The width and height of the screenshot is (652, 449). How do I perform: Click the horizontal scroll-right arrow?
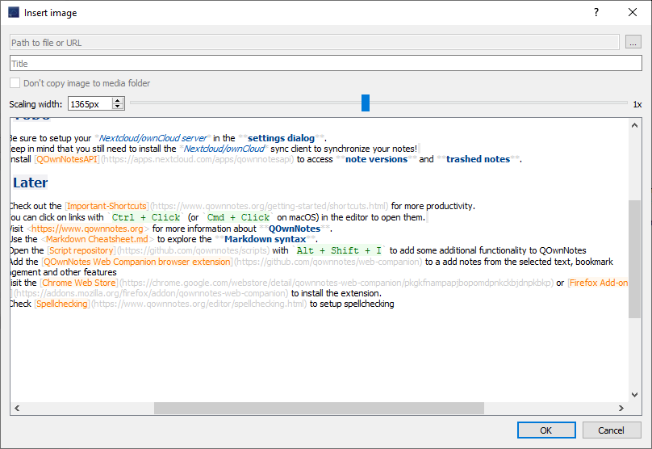coord(621,409)
